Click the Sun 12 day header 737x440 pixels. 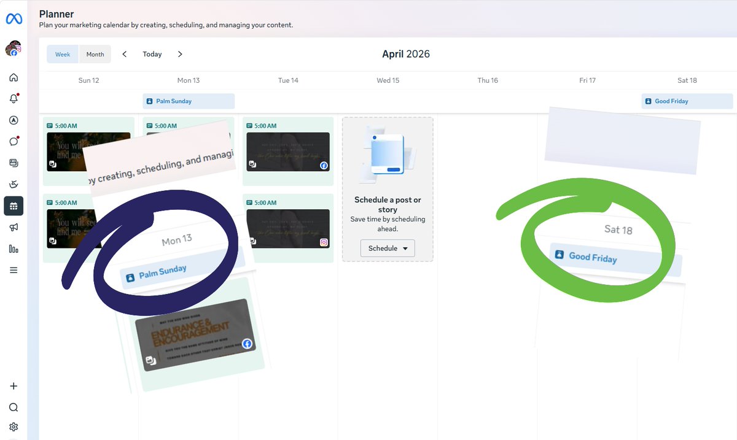(x=89, y=80)
